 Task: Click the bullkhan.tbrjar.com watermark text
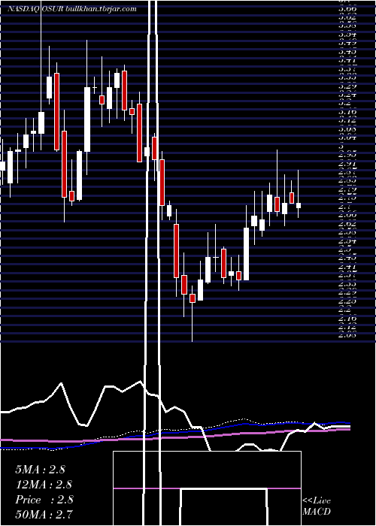coord(102,9)
